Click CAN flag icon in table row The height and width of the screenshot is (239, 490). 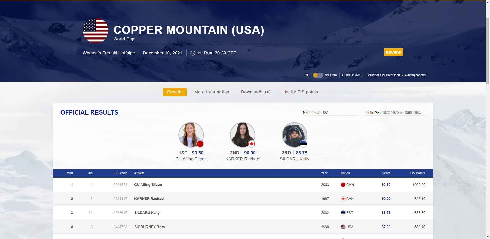343,199
